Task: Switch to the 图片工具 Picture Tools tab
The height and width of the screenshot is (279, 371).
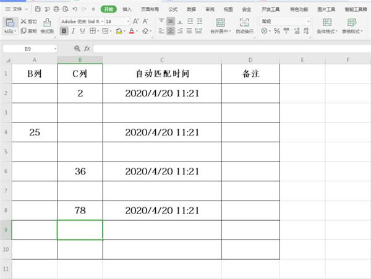Action: click(326, 9)
